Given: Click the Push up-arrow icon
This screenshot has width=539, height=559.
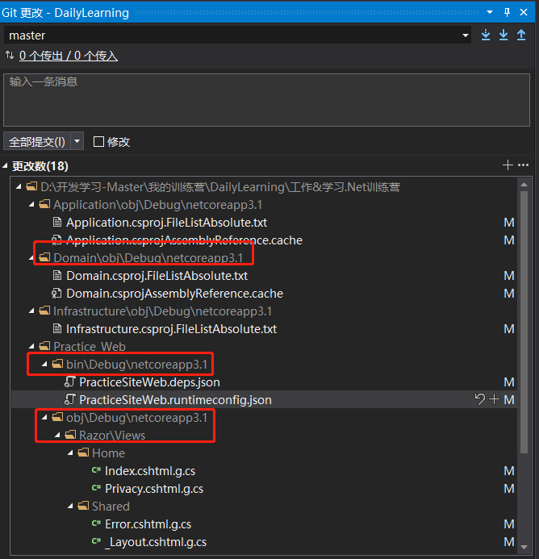Looking at the screenshot, I should pyautogui.click(x=521, y=35).
